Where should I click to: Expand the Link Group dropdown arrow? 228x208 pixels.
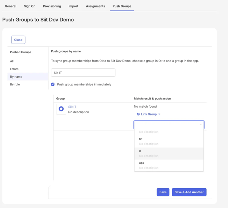[x=159, y=114]
